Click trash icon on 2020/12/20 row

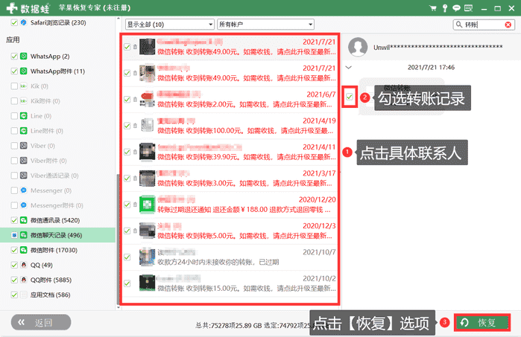click(x=135, y=205)
